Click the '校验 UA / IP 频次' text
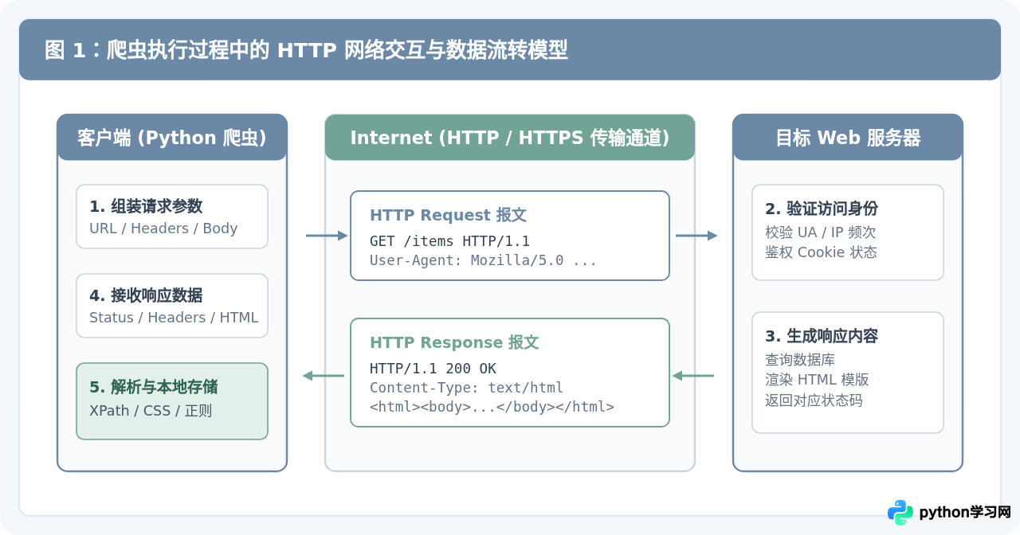 (x=820, y=232)
